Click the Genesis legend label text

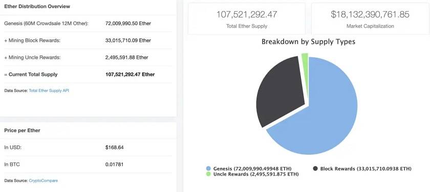(252, 169)
